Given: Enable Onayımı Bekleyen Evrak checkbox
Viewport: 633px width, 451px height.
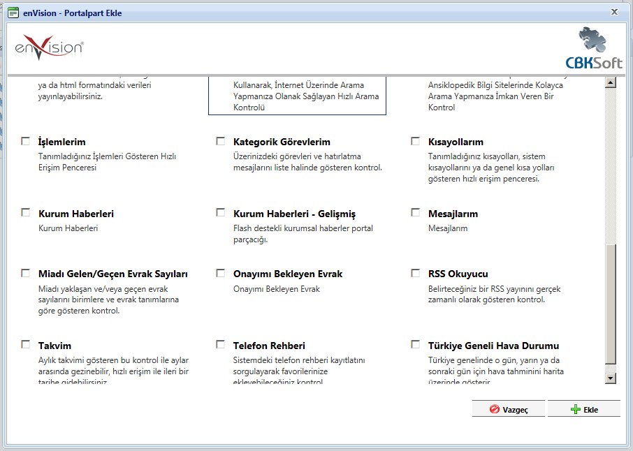Looking at the screenshot, I should click(220, 274).
